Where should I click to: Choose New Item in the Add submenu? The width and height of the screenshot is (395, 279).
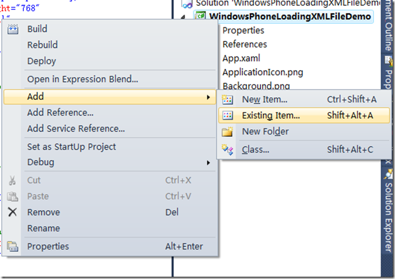click(x=304, y=100)
